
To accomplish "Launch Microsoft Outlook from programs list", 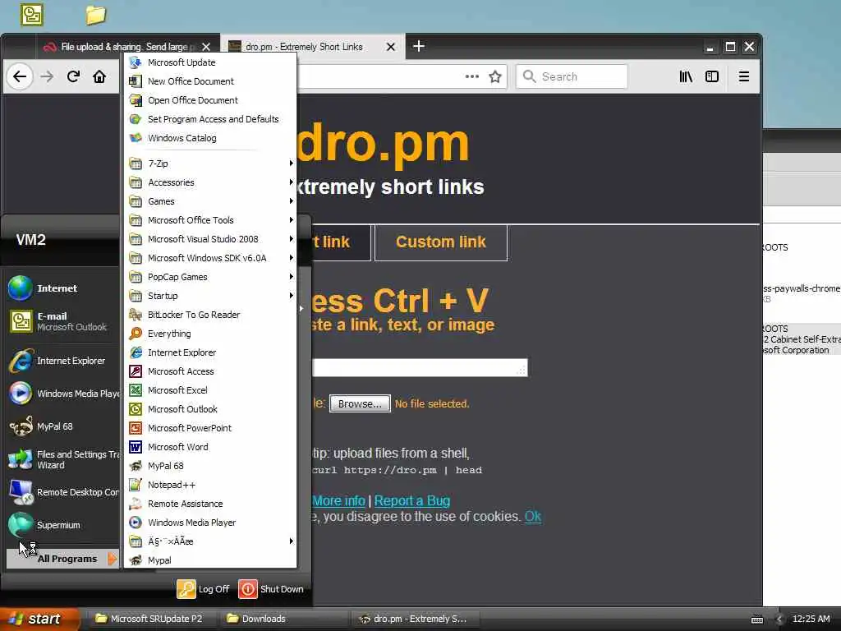I will (x=210, y=409).
